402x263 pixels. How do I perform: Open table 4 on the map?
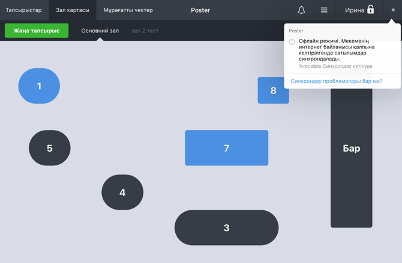pos(122,192)
